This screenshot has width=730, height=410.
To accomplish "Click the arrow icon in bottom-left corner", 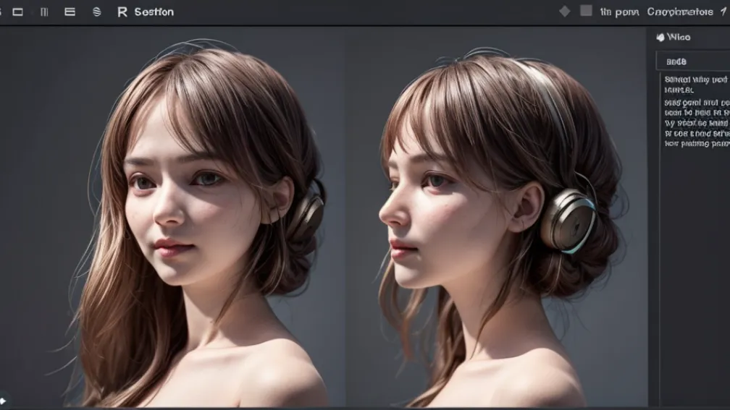I will tap(3, 399).
